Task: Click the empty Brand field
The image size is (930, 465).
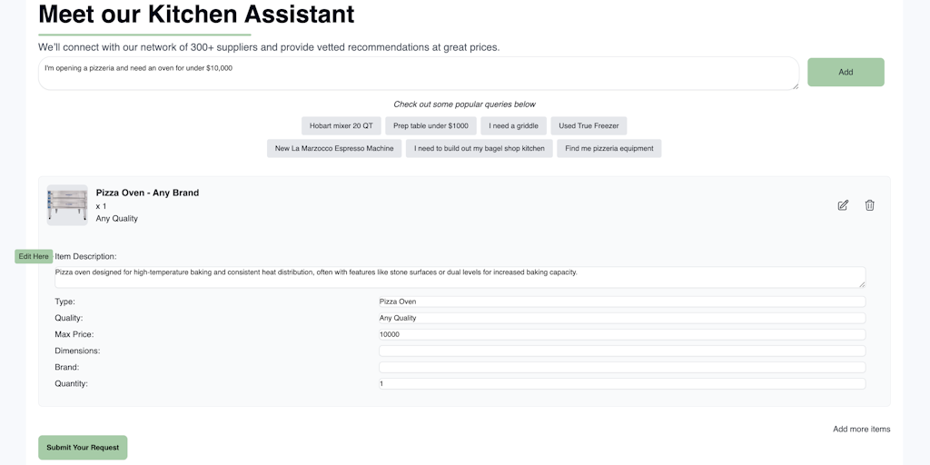Action: [622, 367]
